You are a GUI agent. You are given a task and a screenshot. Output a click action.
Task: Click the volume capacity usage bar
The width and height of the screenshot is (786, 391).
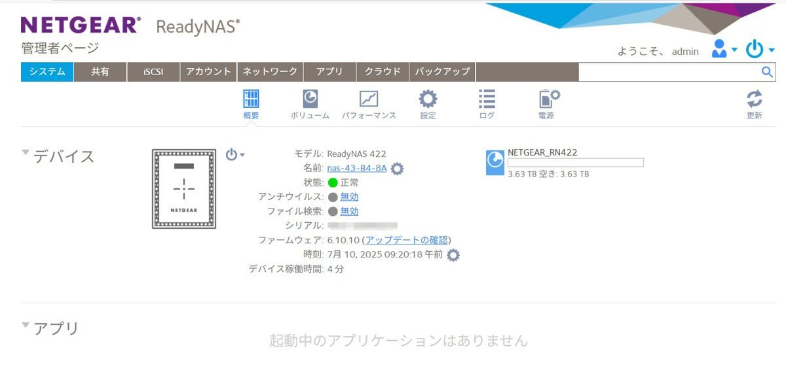[x=576, y=163]
